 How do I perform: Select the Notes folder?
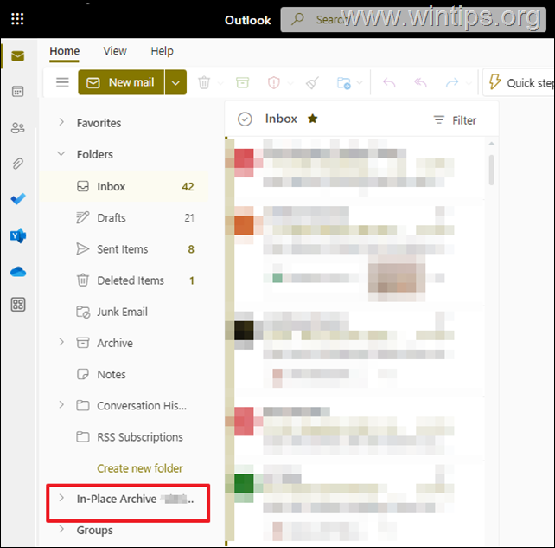pos(124,374)
